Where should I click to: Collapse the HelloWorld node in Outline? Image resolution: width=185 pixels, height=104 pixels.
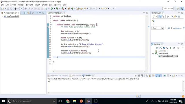pyautogui.click(x=153, y=53)
